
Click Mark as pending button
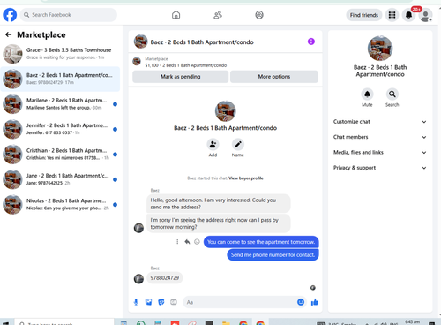pos(180,77)
